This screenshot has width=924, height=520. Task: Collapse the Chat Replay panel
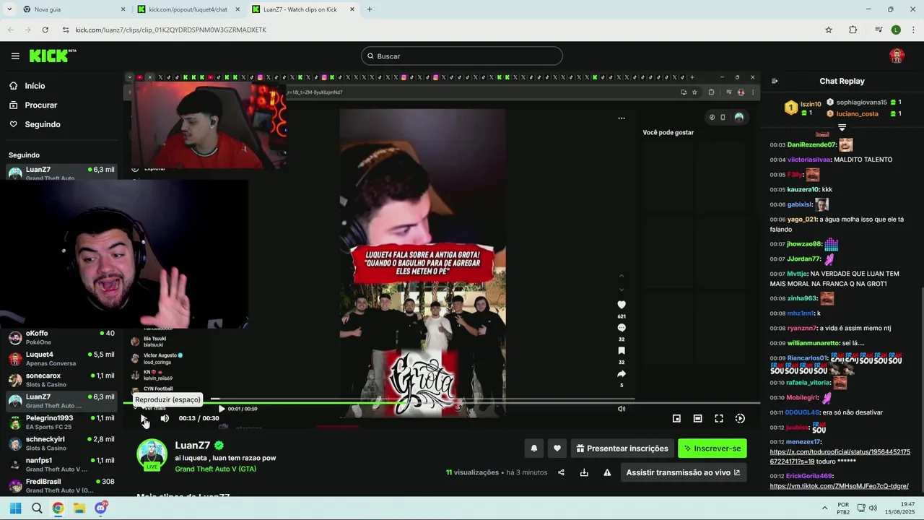pyautogui.click(x=775, y=81)
